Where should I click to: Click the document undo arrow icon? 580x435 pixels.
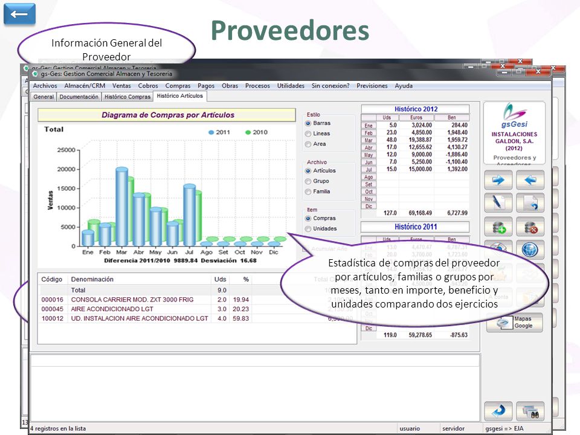(x=530, y=203)
